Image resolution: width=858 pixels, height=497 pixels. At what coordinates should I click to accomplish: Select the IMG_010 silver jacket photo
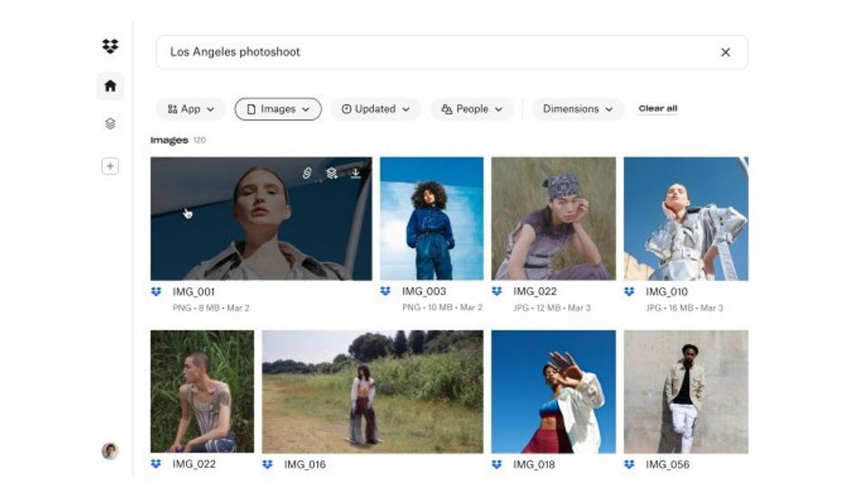click(x=685, y=218)
